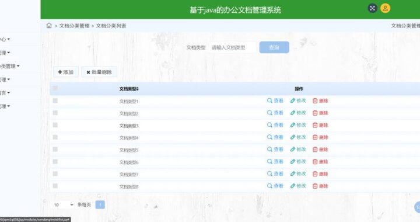
Task: Focus the 请输入文档类型 search field
Action: (232, 47)
